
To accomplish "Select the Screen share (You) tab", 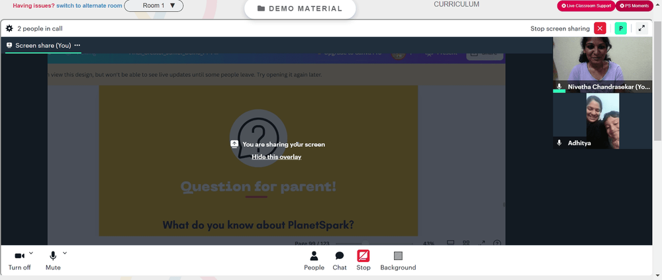I will 43,45.
